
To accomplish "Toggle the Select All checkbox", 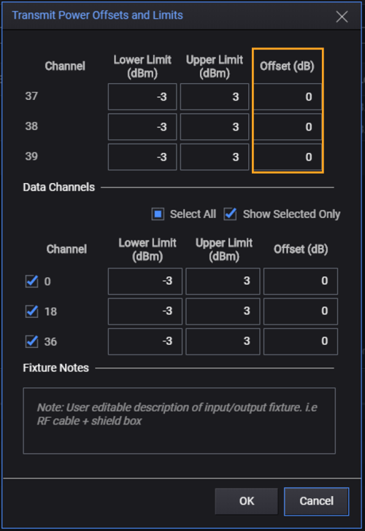I will pyautogui.click(x=158, y=214).
